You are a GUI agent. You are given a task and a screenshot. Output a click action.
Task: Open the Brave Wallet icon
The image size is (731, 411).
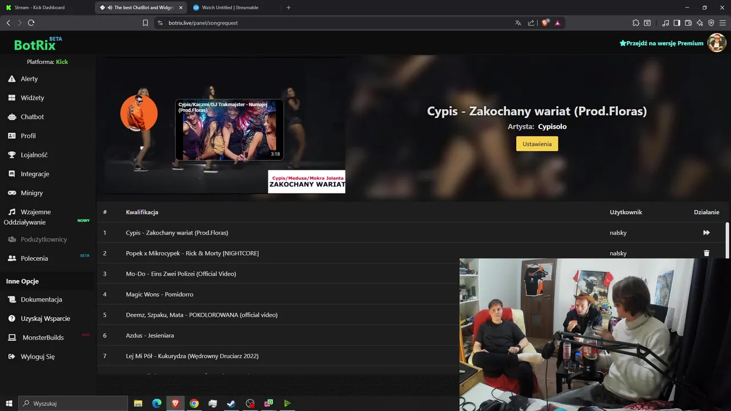(x=688, y=23)
